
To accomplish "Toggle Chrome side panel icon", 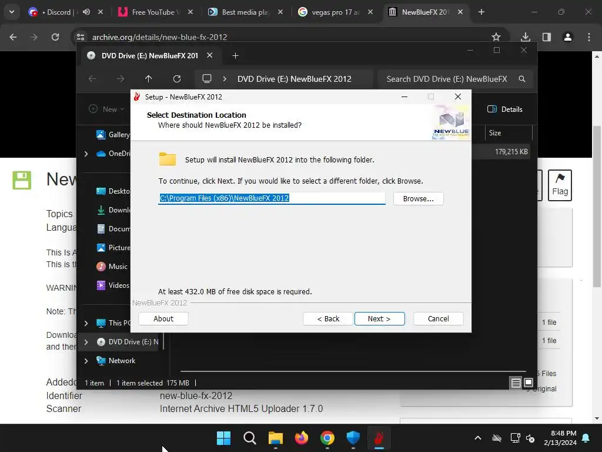I will pos(546,37).
